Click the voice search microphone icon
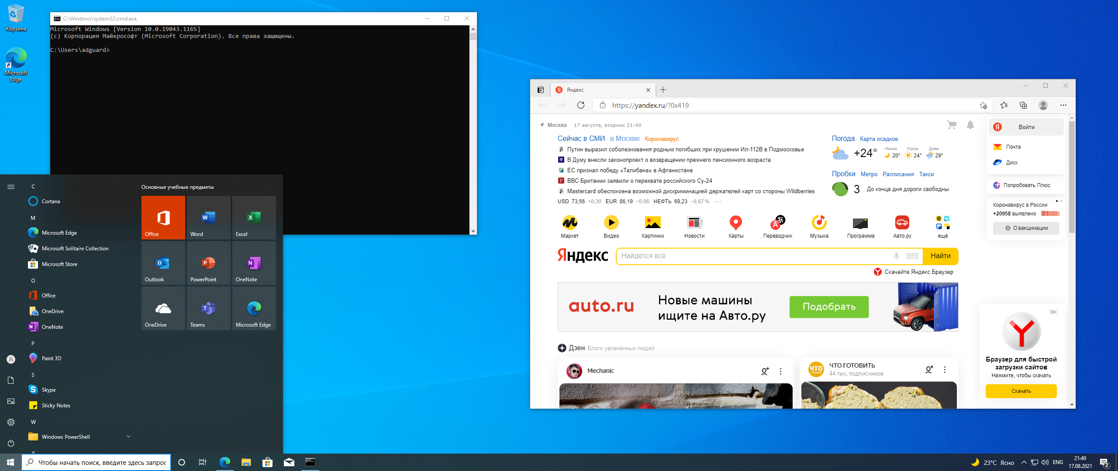 click(896, 256)
